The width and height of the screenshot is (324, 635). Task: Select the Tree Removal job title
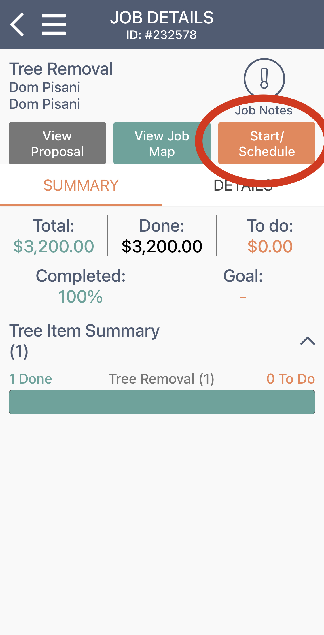pyautogui.click(x=61, y=69)
